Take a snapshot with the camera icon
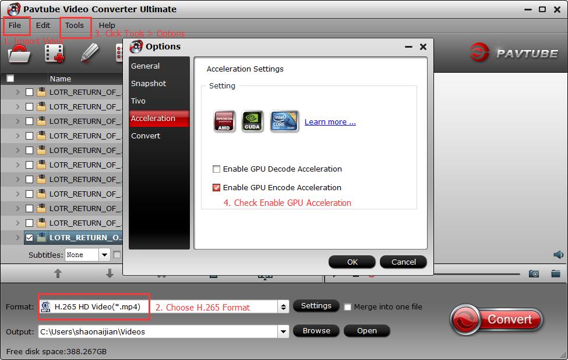This screenshot has width=568, height=360. 534,274
